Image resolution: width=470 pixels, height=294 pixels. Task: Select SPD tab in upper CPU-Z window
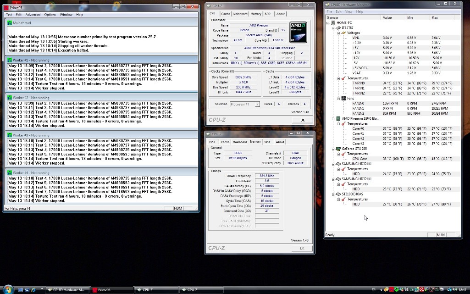(267, 14)
